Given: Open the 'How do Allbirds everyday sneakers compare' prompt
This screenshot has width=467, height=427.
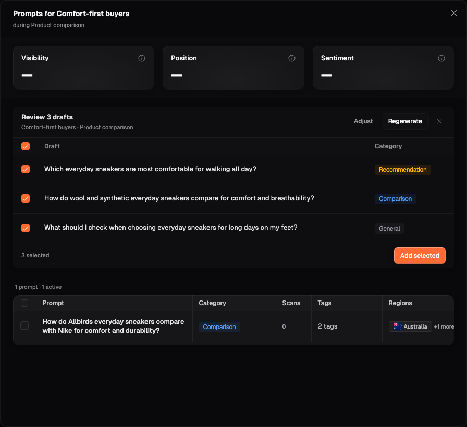Looking at the screenshot, I should coord(113,326).
